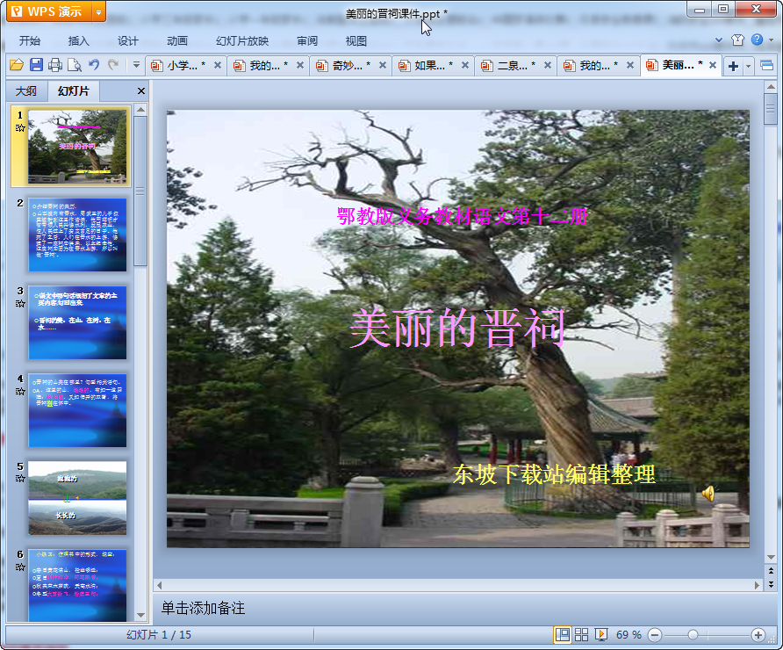Save the presentation with the floppy icon
Image resolution: width=783 pixels, height=650 pixels.
36,65
